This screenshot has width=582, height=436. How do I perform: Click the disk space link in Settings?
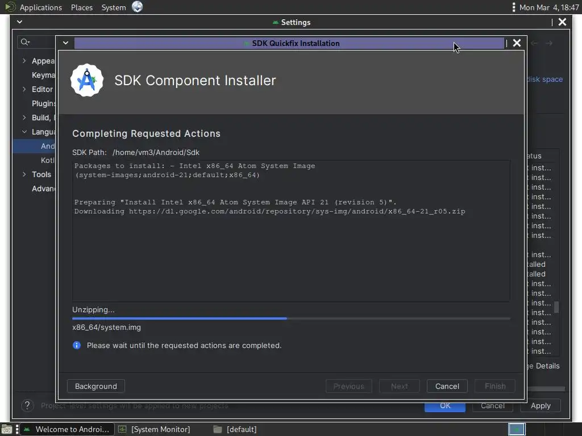[545, 79]
